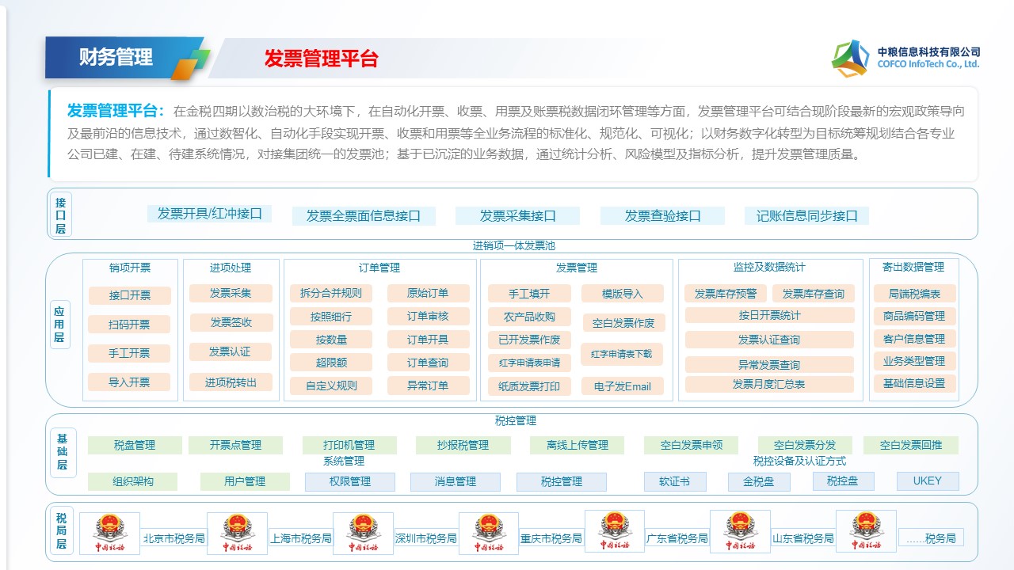Click the orange-green parallelogram icon beside 财务管理
This screenshot has width=1014, height=570.
(x=191, y=64)
